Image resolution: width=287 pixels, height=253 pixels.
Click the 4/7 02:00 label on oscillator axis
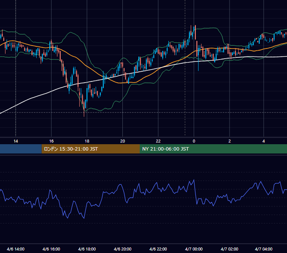230,249
